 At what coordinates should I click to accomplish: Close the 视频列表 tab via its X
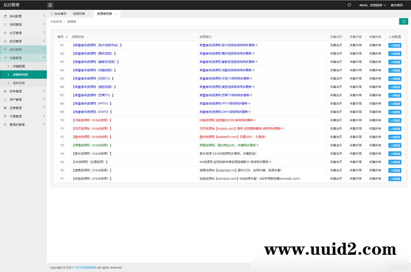click(88, 14)
